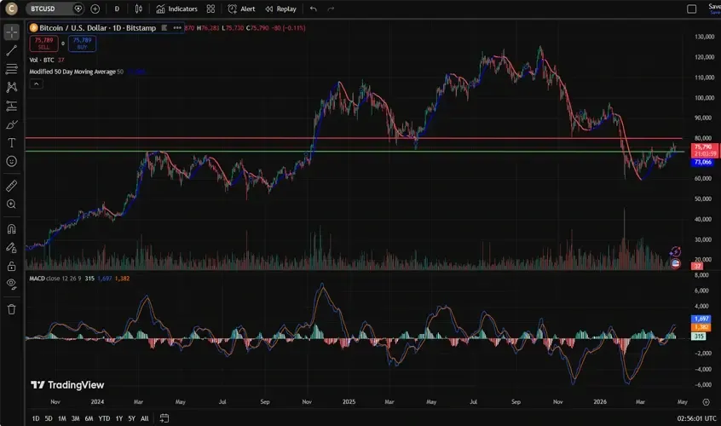
Task: Click the blue 73,066 moving average label
Action: 702,162
